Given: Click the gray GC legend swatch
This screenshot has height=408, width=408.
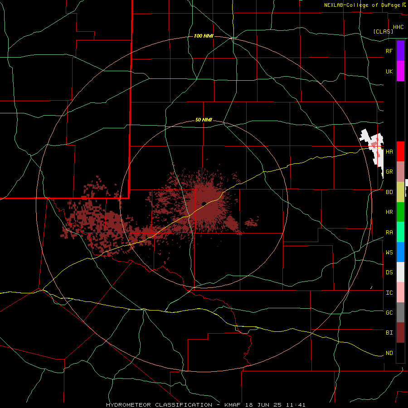Looking at the screenshot, I should coord(400,312).
